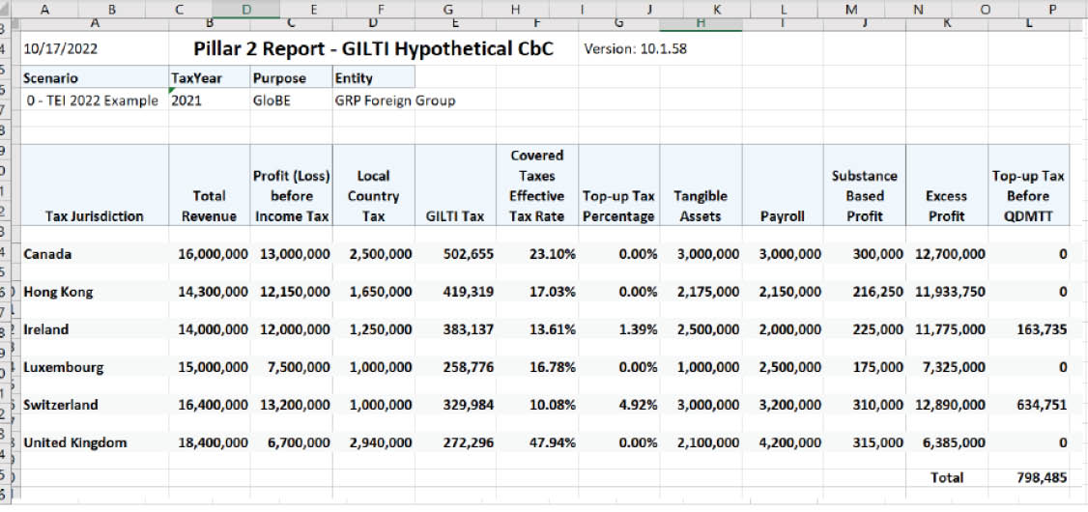The height and width of the screenshot is (512, 1088).
Task: Select Hong Kong's local country tax 1,650,000
Action: pyautogui.click(x=374, y=292)
